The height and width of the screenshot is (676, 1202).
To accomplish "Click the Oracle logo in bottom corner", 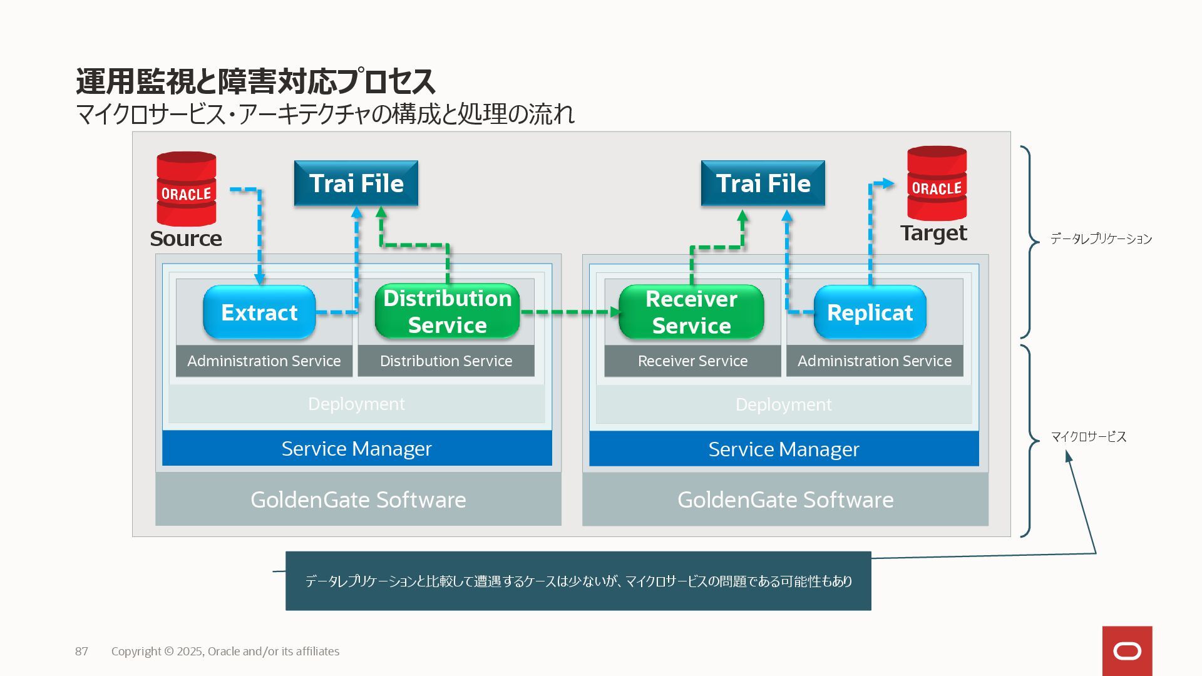I will tap(1127, 651).
